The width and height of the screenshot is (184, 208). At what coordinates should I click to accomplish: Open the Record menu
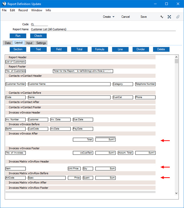coord(23,10)
